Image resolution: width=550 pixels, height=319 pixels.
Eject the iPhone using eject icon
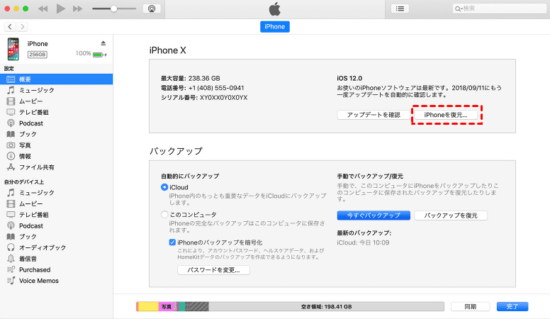(103, 44)
